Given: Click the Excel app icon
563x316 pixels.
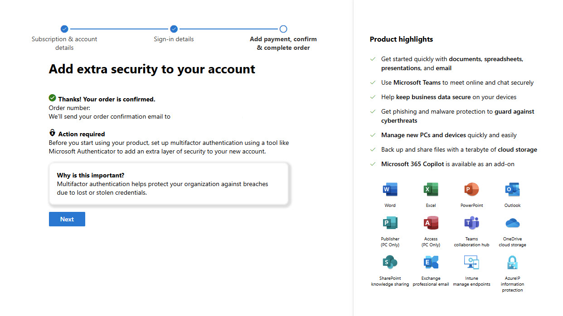Looking at the screenshot, I should pos(431,189).
